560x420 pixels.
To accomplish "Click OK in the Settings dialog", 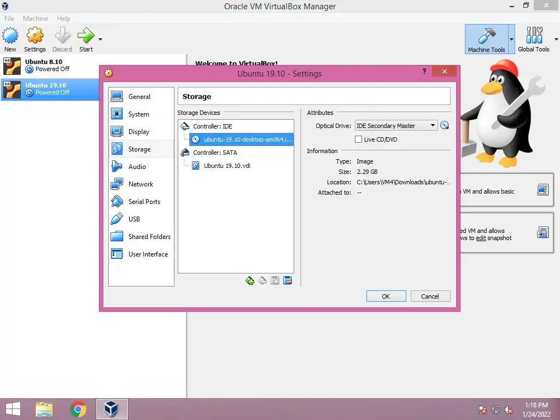I will (386, 296).
